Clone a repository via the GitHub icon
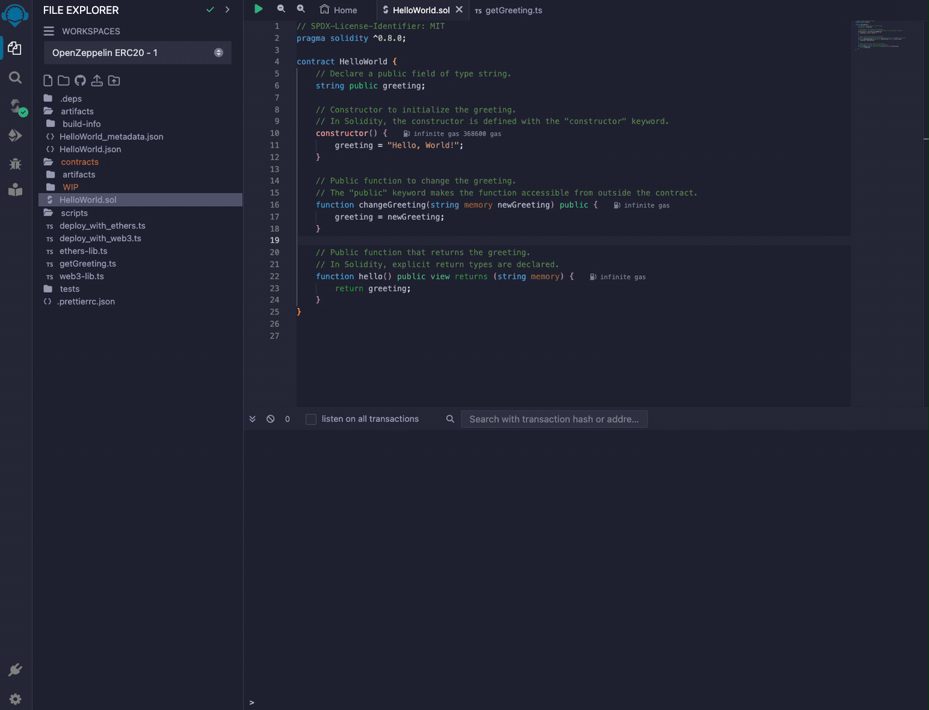The image size is (929, 710). click(80, 80)
